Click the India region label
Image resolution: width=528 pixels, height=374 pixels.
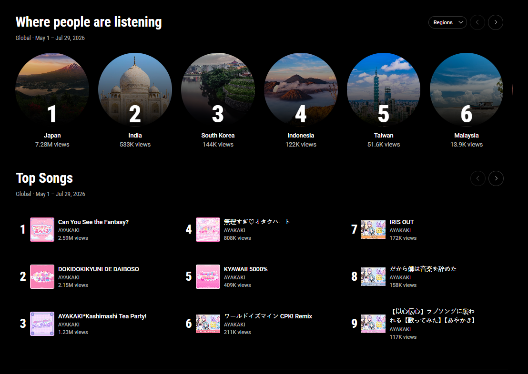pyautogui.click(x=135, y=136)
